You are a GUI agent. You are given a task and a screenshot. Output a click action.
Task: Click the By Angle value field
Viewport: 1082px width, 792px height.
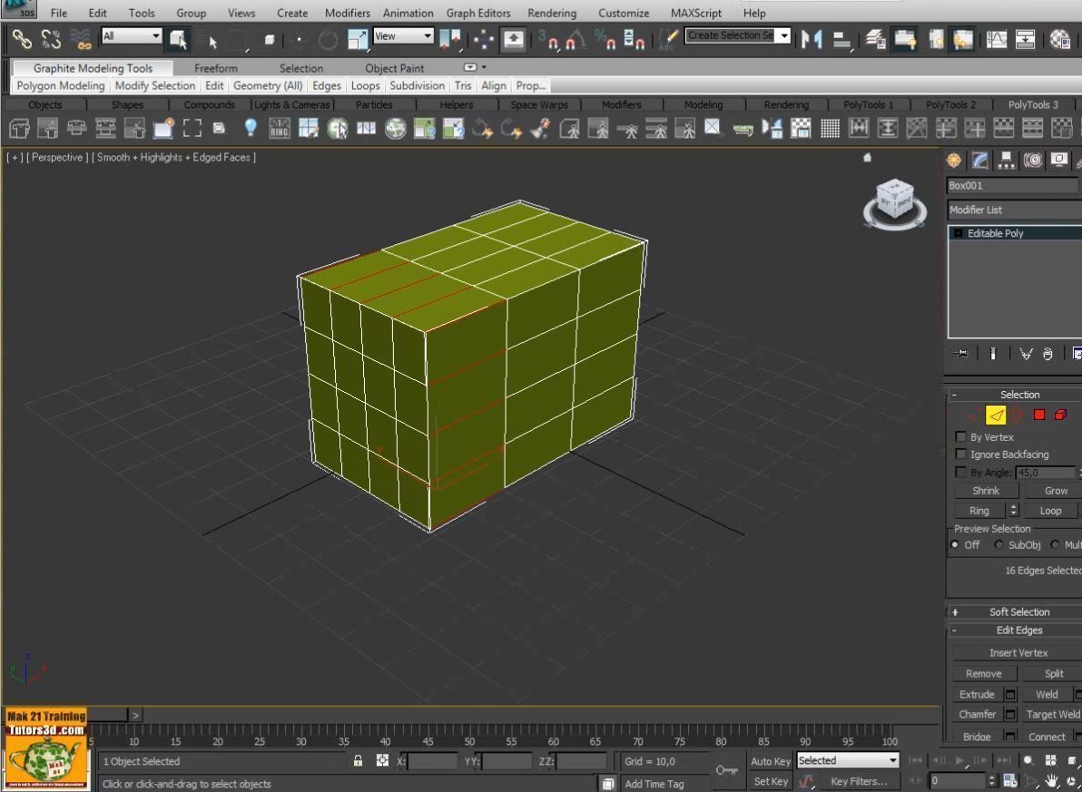point(1044,472)
